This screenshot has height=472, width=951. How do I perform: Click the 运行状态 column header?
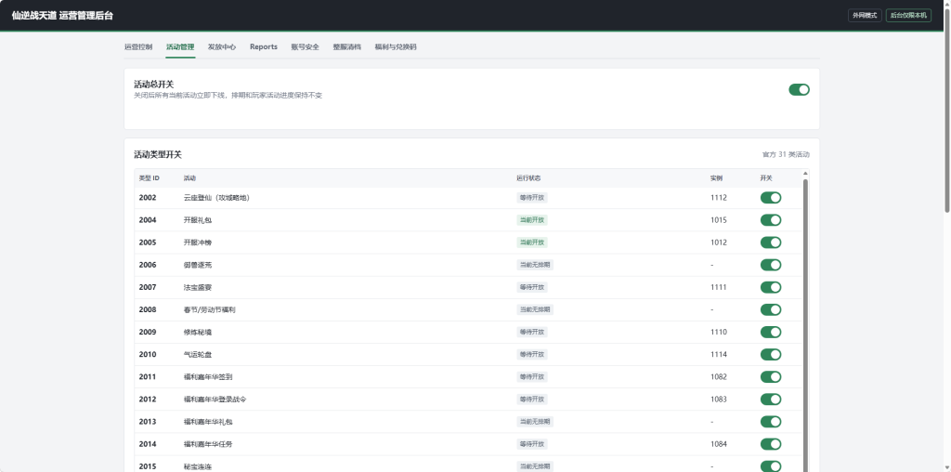[x=528, y=178]
